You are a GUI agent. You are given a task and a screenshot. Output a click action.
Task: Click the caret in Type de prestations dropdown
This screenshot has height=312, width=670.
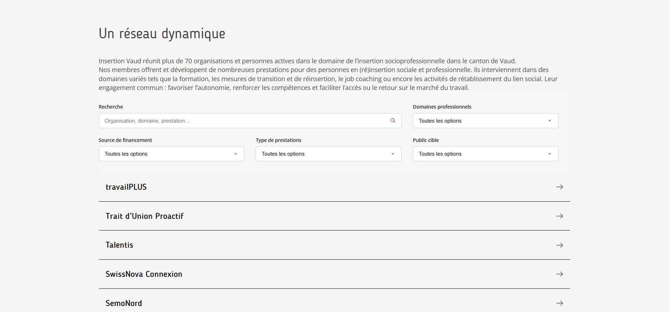click(x=393, y=154)
